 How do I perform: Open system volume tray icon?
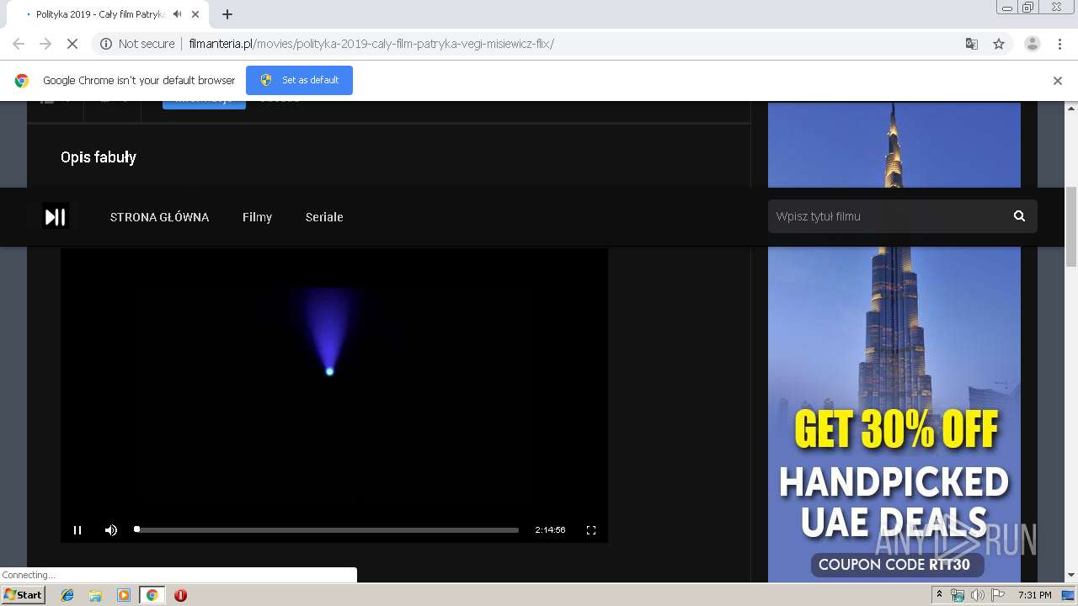(x=978, y=595)
